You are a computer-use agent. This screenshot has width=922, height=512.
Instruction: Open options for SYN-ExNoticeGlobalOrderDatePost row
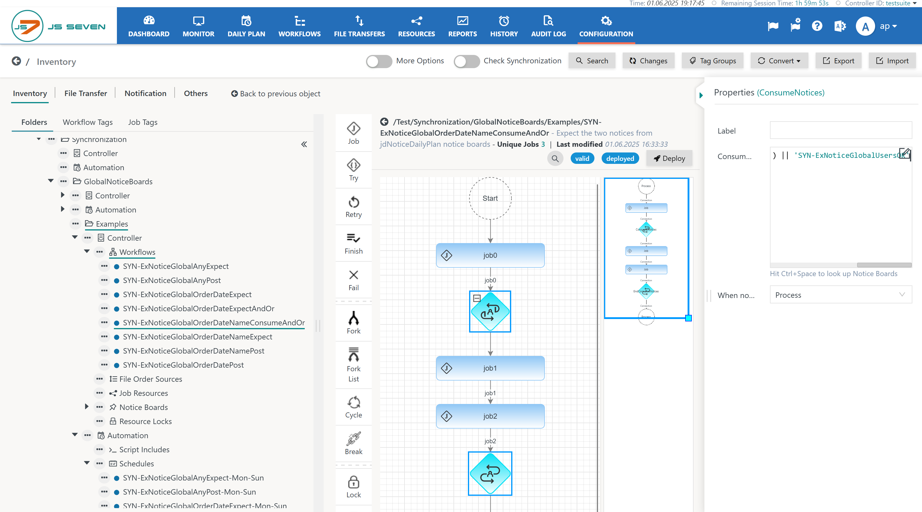coord(104,365)
